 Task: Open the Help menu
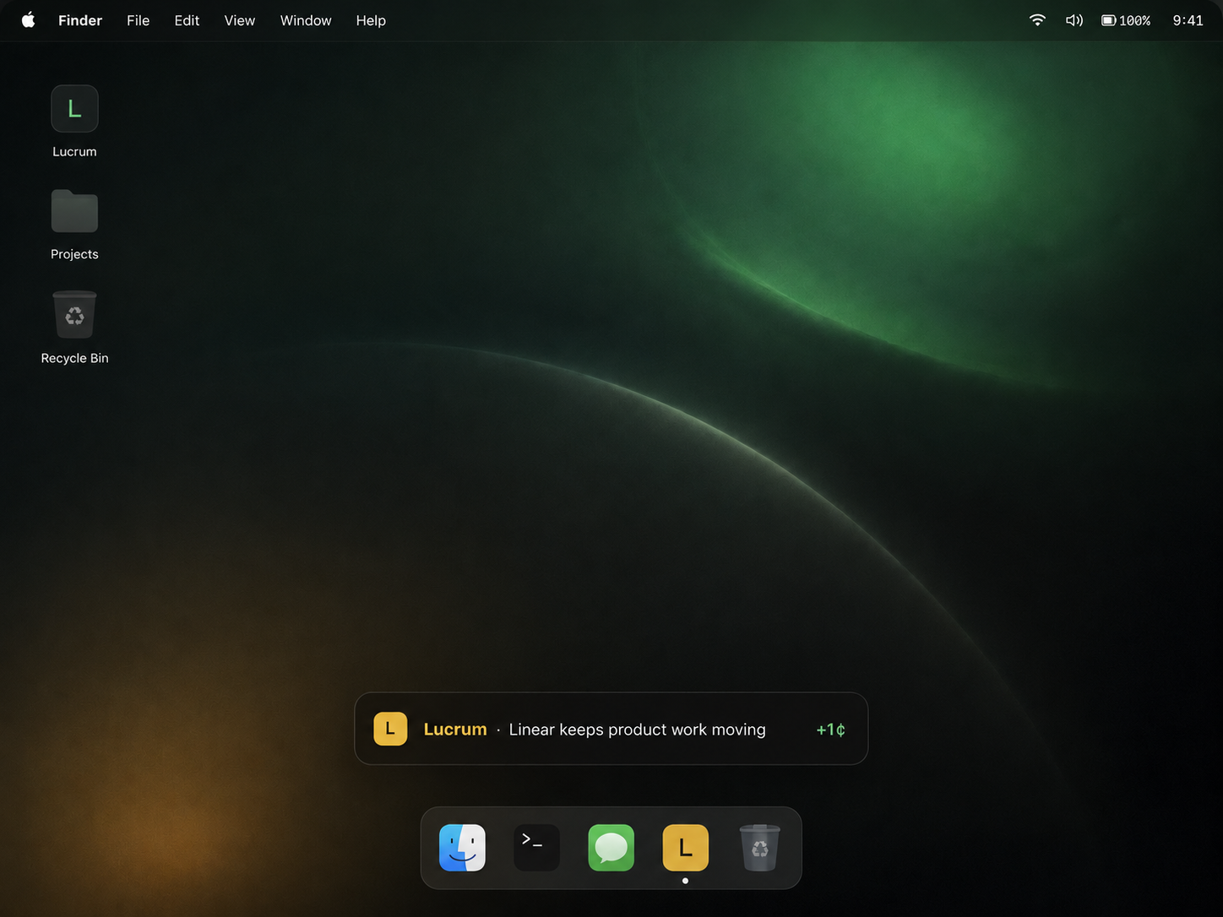click(x=371, y=20)
